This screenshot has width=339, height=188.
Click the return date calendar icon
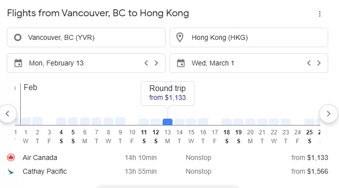pos(181,63)
